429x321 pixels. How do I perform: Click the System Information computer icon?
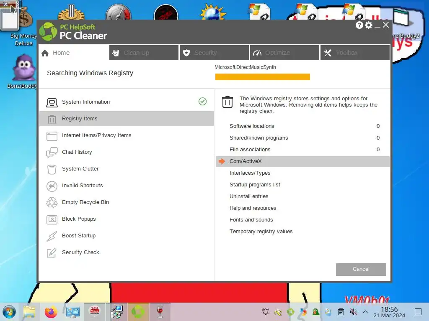tap(52, 103)
